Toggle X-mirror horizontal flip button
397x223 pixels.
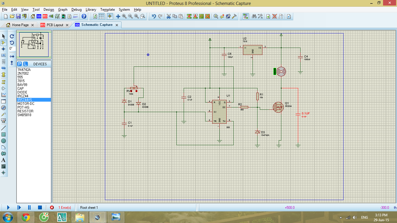tap(12, 56)
